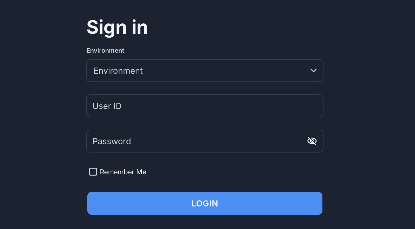The width and height of the screenshot is (415, 229).
Task: Place the cursor in the User ID box
Action: 205,106
